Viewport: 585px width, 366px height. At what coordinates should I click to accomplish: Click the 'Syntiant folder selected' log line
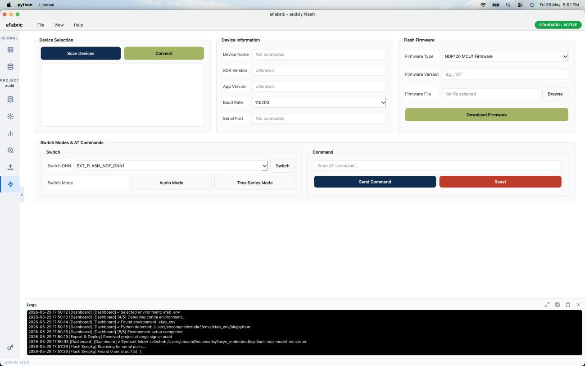(167, 342)
